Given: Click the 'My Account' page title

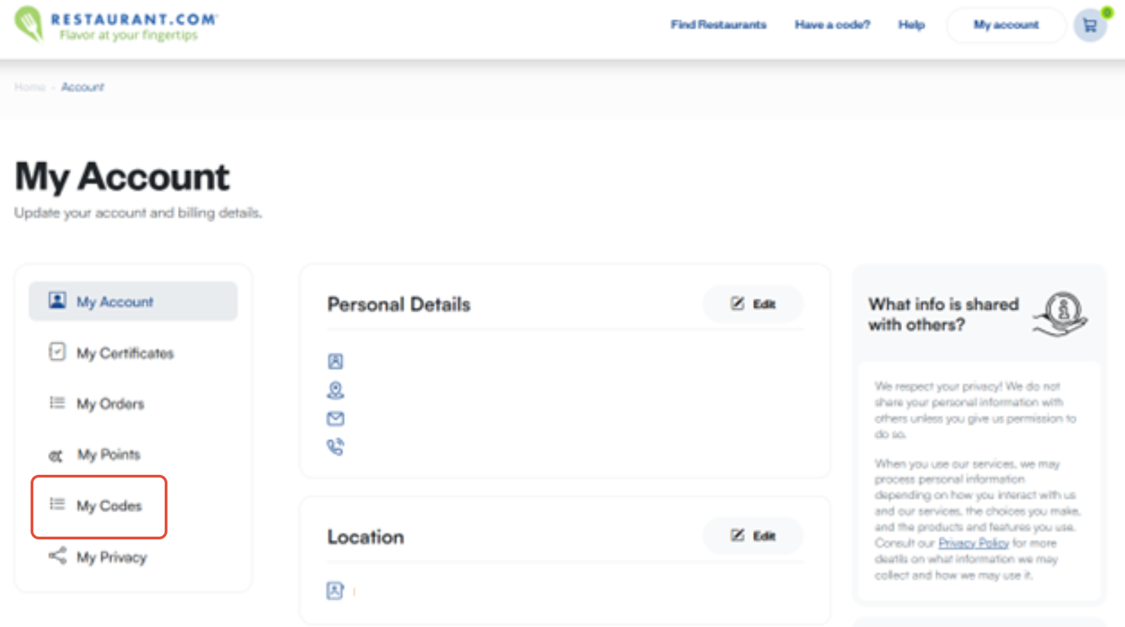Looking at the screenshot, I should [122, 177].
